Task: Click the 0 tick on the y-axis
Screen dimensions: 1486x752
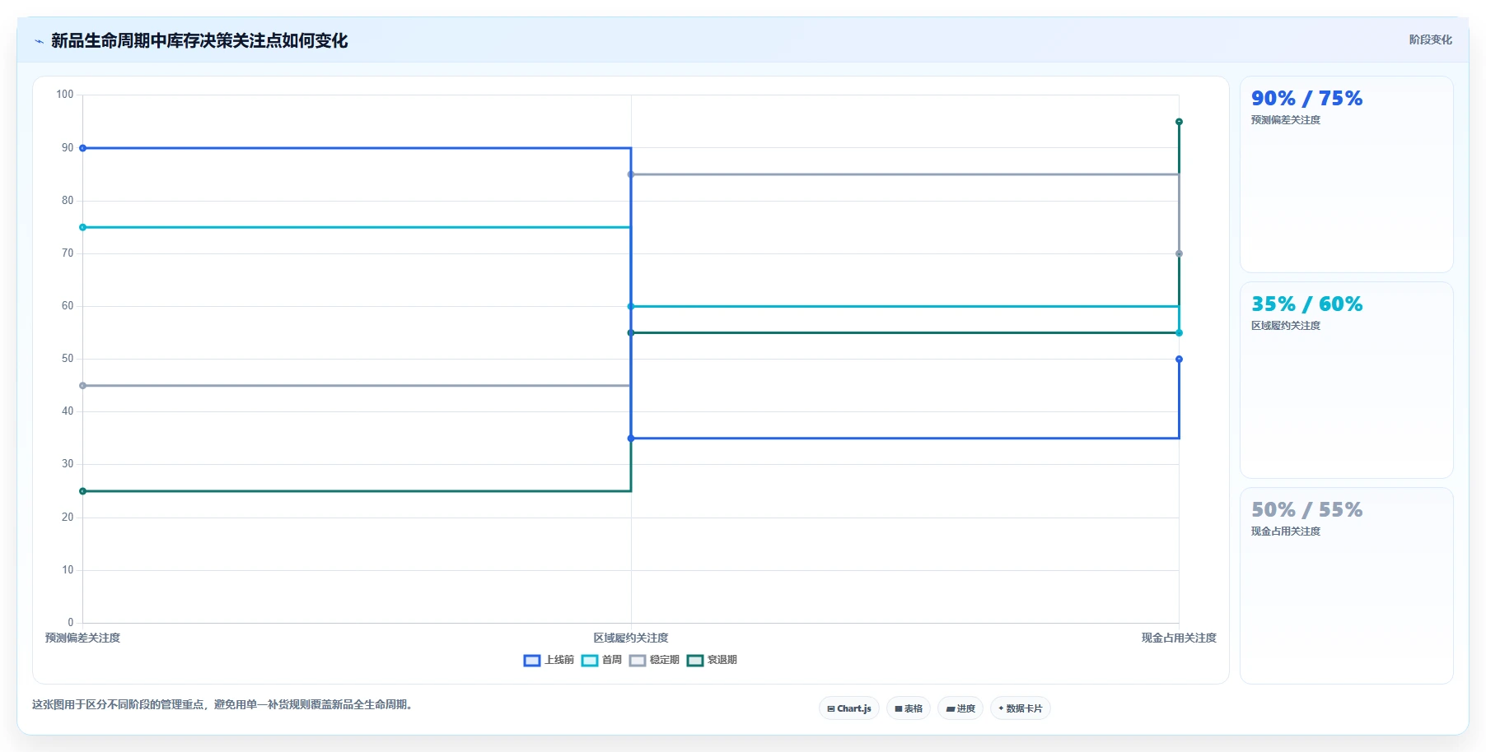Action: [x=71, y=623]
